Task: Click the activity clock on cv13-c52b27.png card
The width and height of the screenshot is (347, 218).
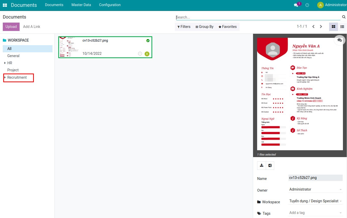Action: (x=140, y=54)
